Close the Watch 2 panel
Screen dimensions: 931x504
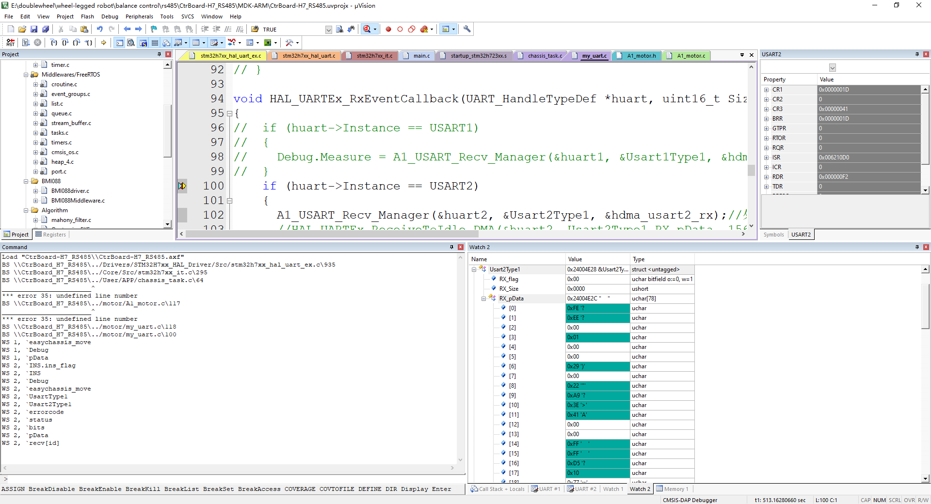point(926,247)
